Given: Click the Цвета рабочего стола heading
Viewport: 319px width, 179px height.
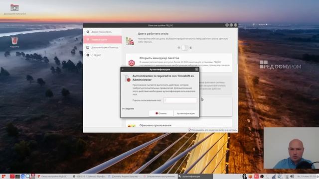Looking at the screenshot, I should click(153, 33).
